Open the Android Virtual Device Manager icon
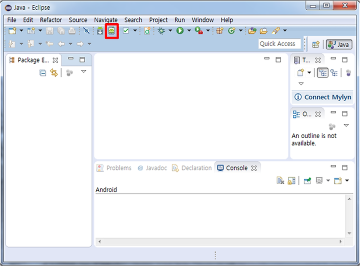 tap(111, 31)
